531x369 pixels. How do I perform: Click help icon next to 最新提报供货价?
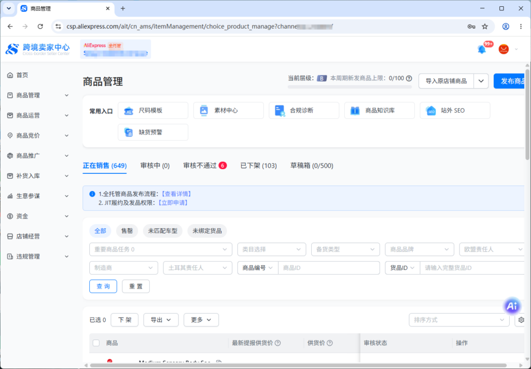coord(278,343)
